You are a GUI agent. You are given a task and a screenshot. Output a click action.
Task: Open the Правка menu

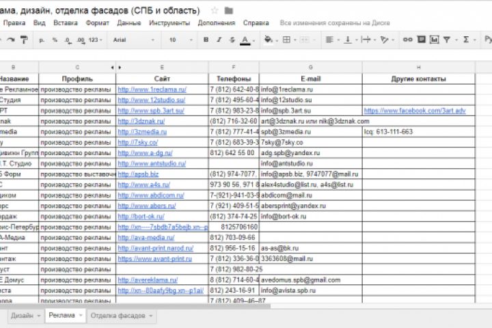click(x=14, y=23)
